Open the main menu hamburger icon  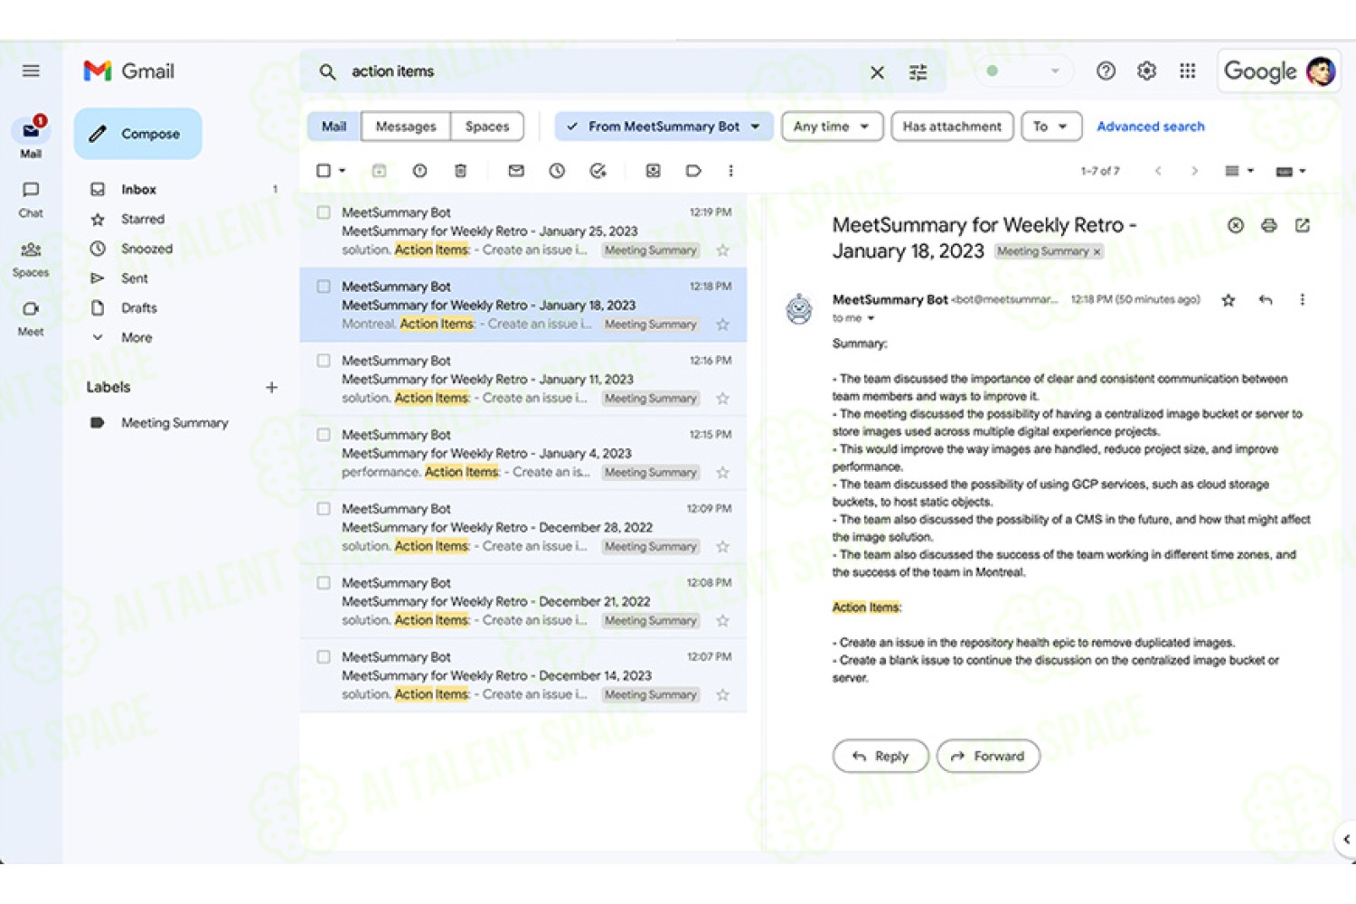pos(31,71)
